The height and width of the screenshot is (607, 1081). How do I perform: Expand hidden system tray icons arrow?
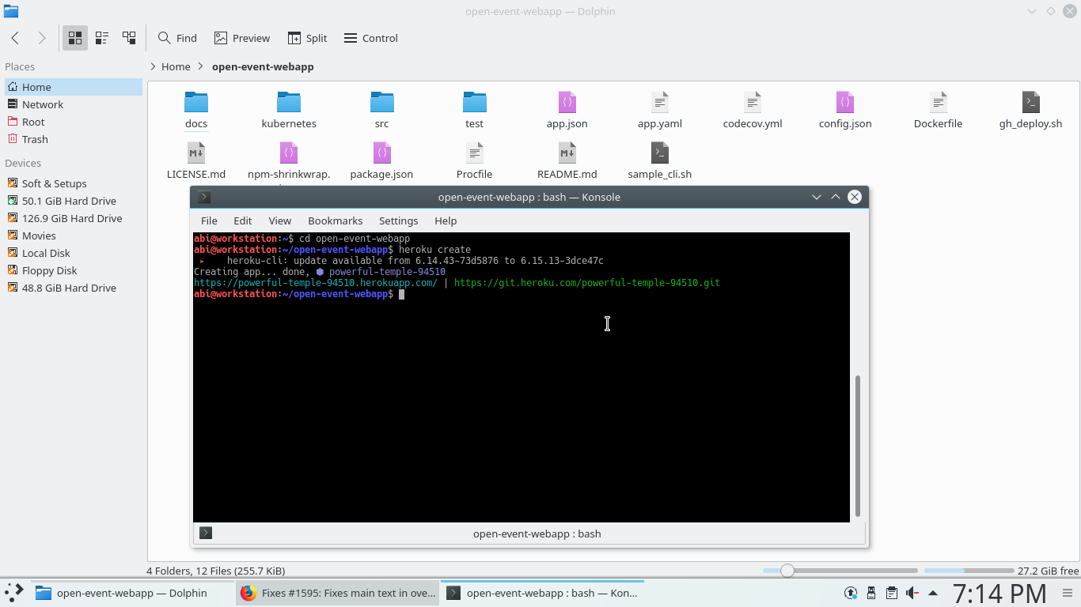coord(933,593)
